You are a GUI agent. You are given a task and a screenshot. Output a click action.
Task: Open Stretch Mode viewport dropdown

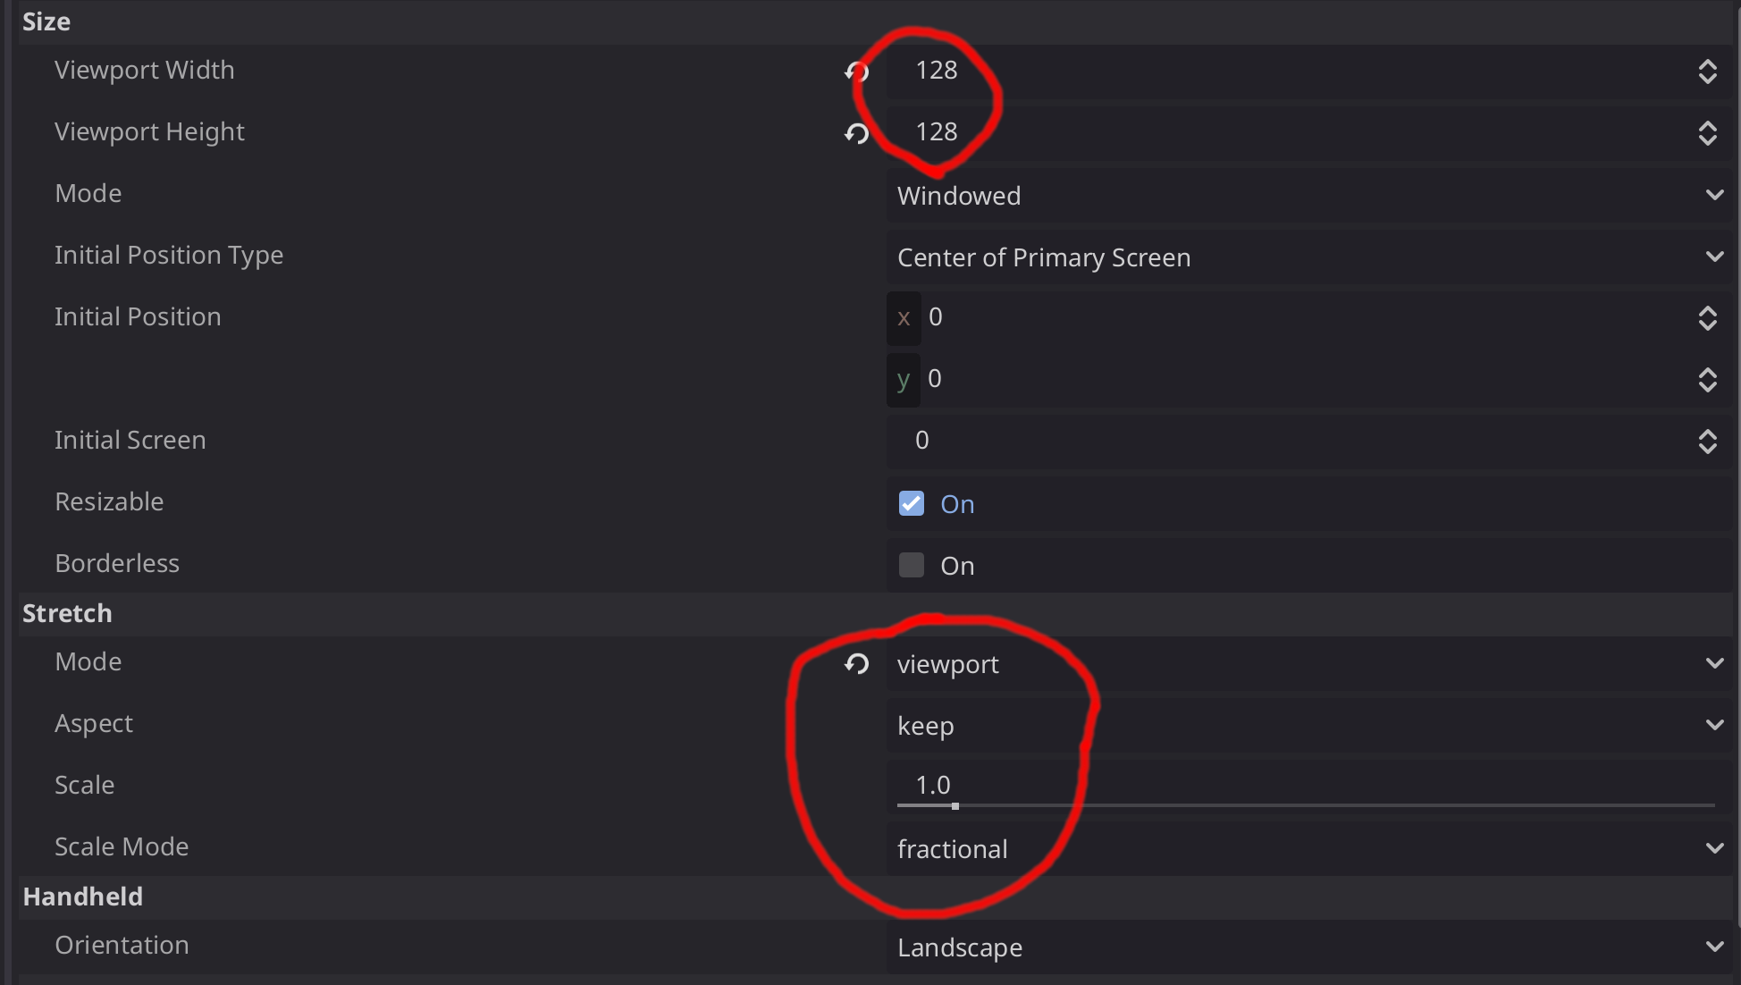pyautogui.click(x=1305, y=664)
